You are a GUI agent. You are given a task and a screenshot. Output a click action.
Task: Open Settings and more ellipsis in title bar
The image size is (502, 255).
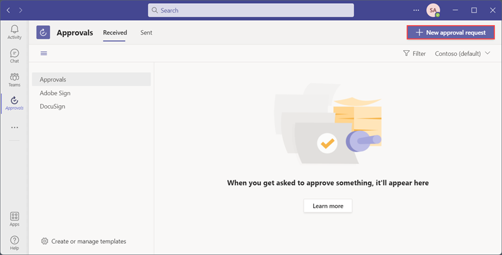(416, 10)
